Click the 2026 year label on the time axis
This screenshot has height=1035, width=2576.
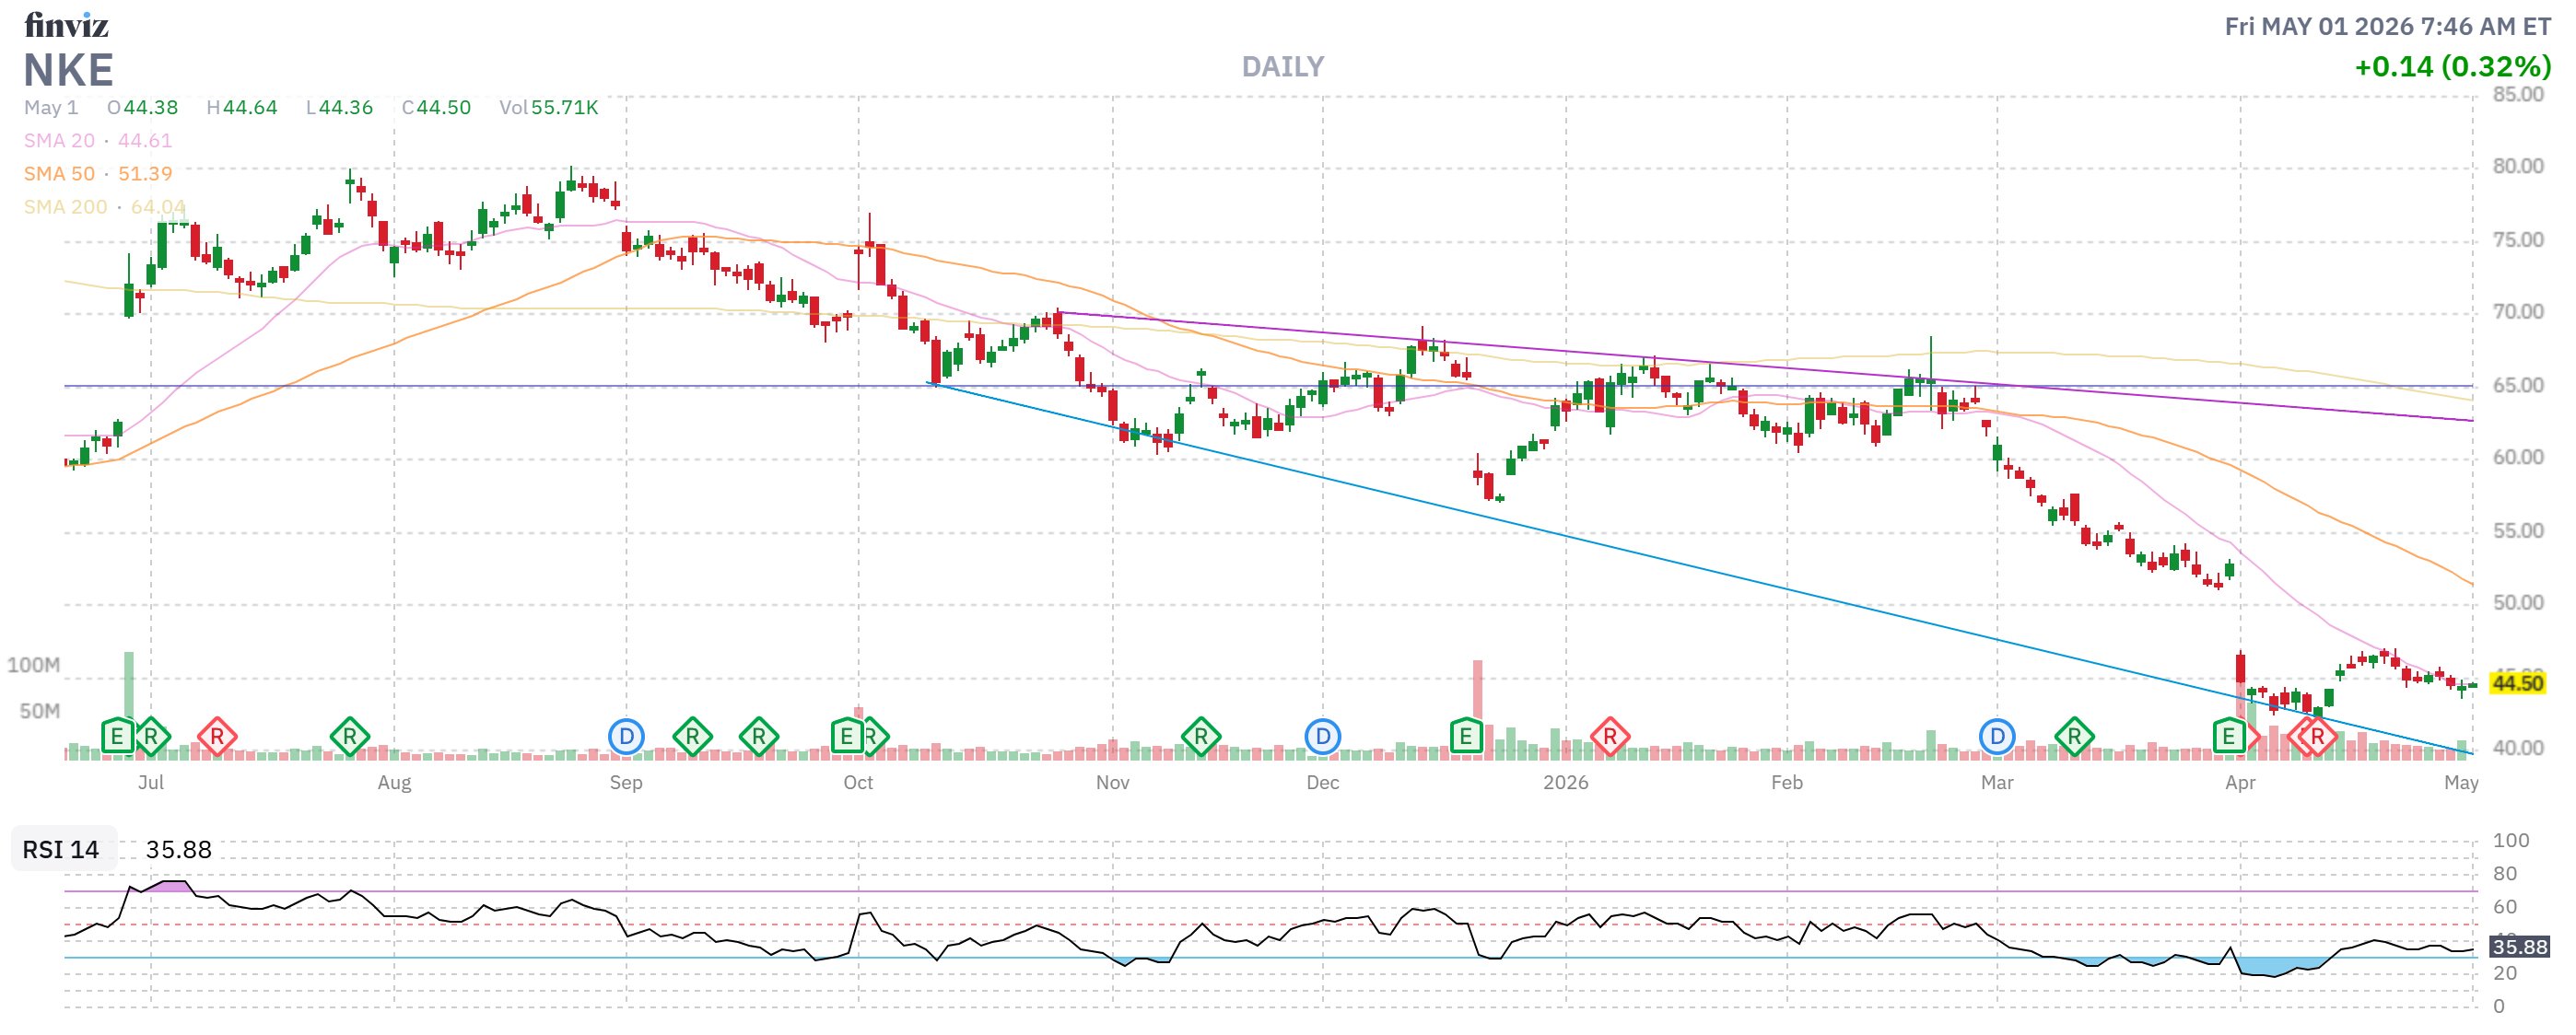[1566, 784]
